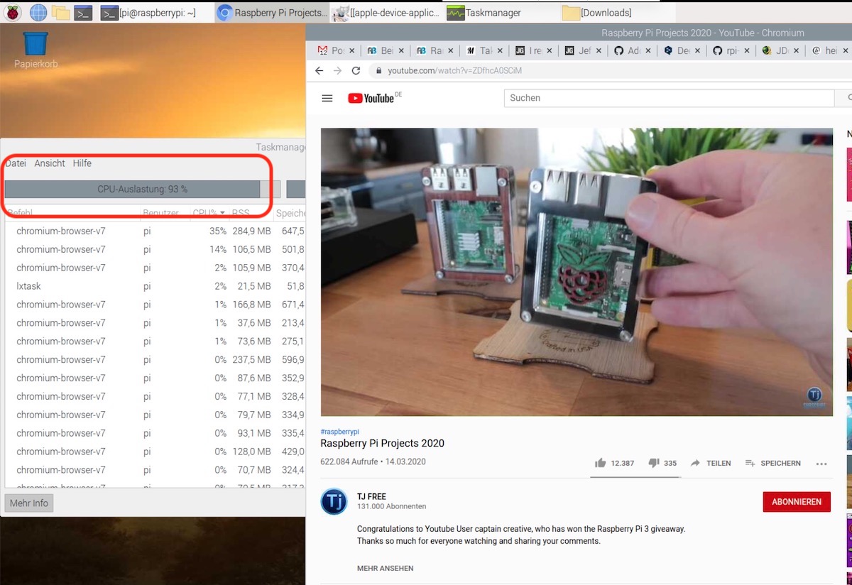
Task: Click the Mehr Info button
Action: (x=29, y=503)
